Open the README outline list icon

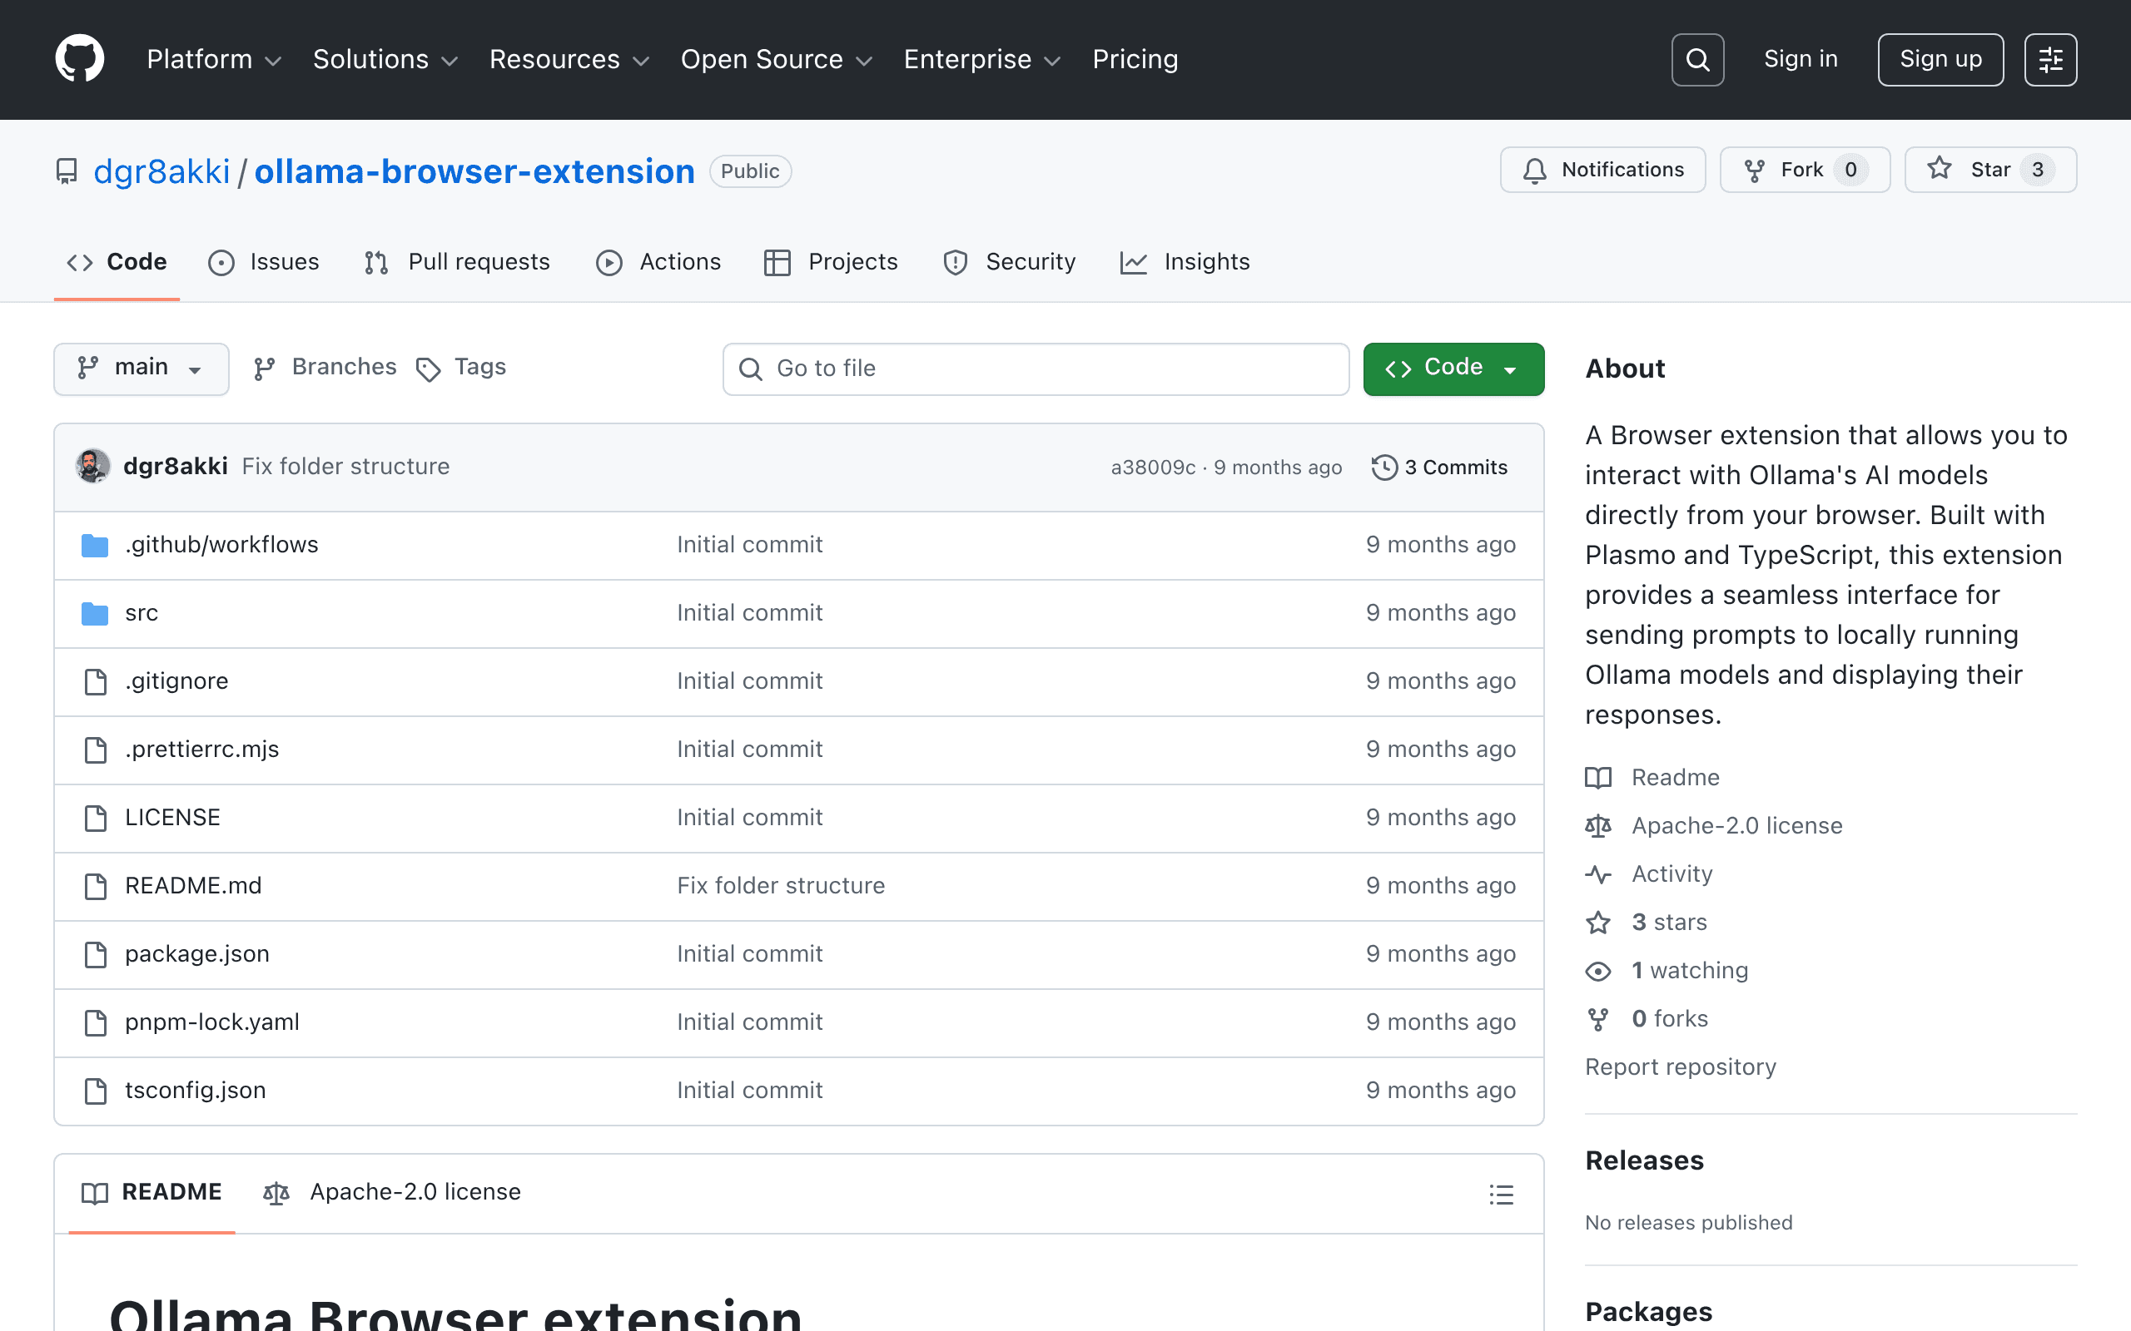pos(1502,1194)
